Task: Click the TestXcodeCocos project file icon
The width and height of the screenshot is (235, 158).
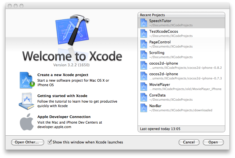Action: (143, 34)
